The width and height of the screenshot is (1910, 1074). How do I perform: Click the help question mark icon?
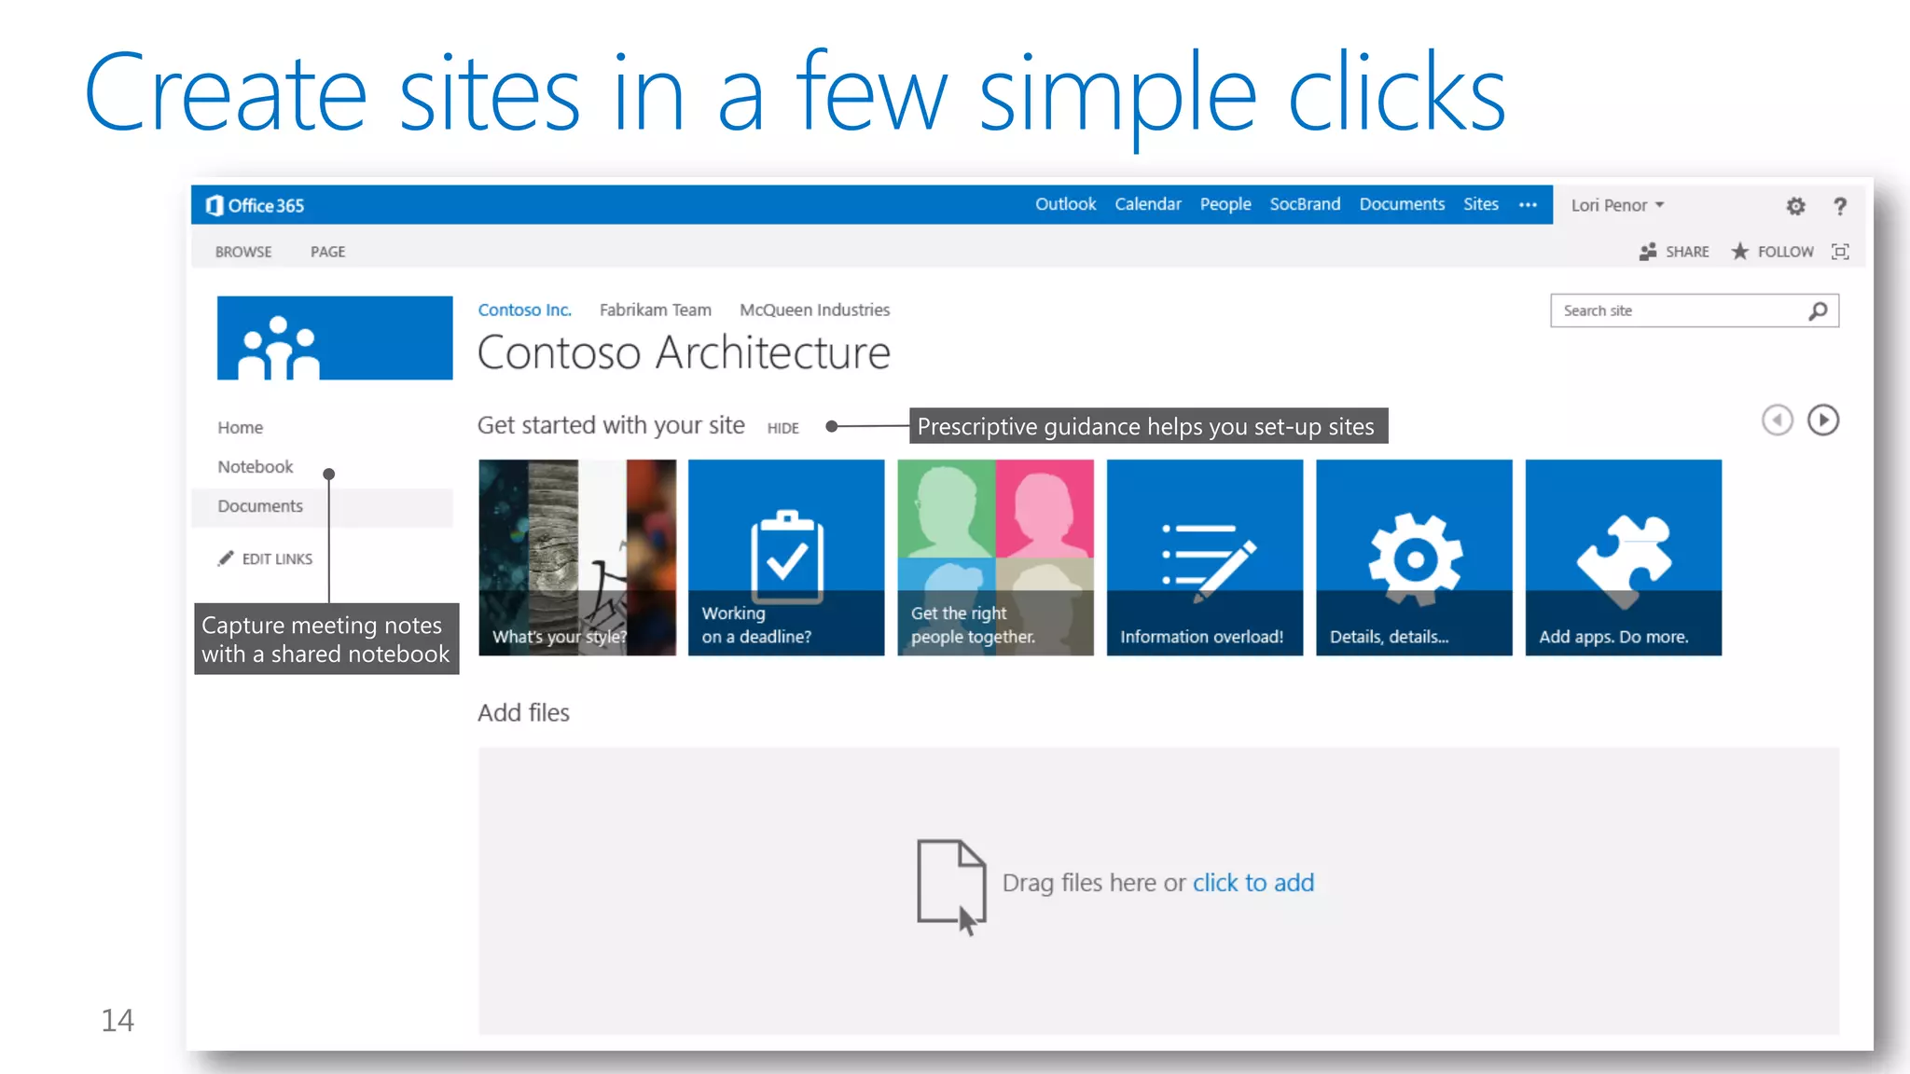(x=1840, y=206)
